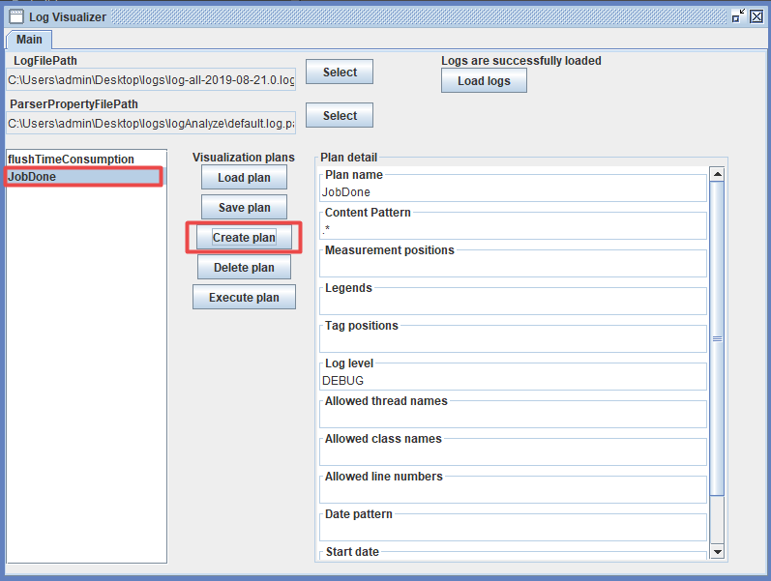Image resolution: width=771 pixels, height=581 pixels.
Task: Click the scrollbar down arrow in Plan detail
Action: click(717, 551)
